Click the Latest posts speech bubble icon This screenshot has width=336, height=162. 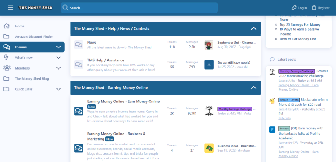[272, 60]
